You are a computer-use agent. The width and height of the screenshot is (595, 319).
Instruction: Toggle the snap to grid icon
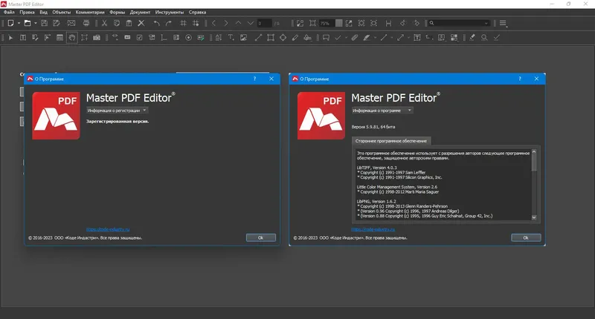(x=196, y=23)
